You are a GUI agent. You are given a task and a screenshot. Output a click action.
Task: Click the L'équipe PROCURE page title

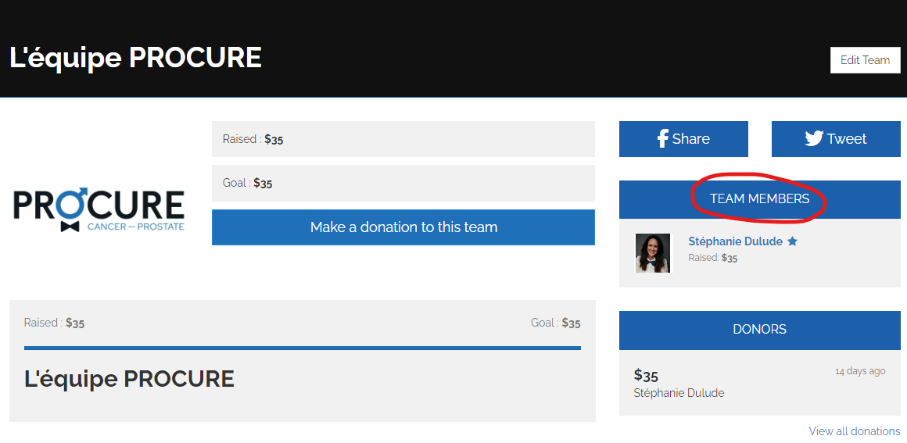136,58
